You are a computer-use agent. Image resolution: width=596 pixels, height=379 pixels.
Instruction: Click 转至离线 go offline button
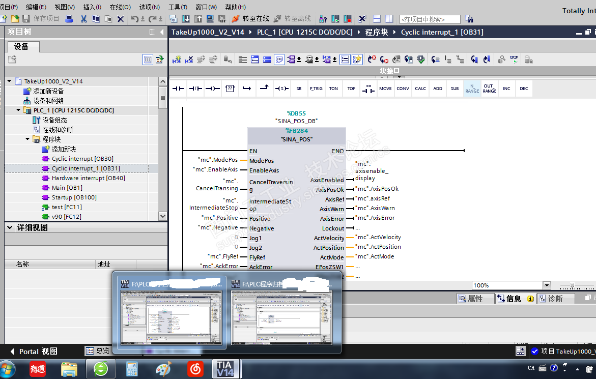(292, 19)
